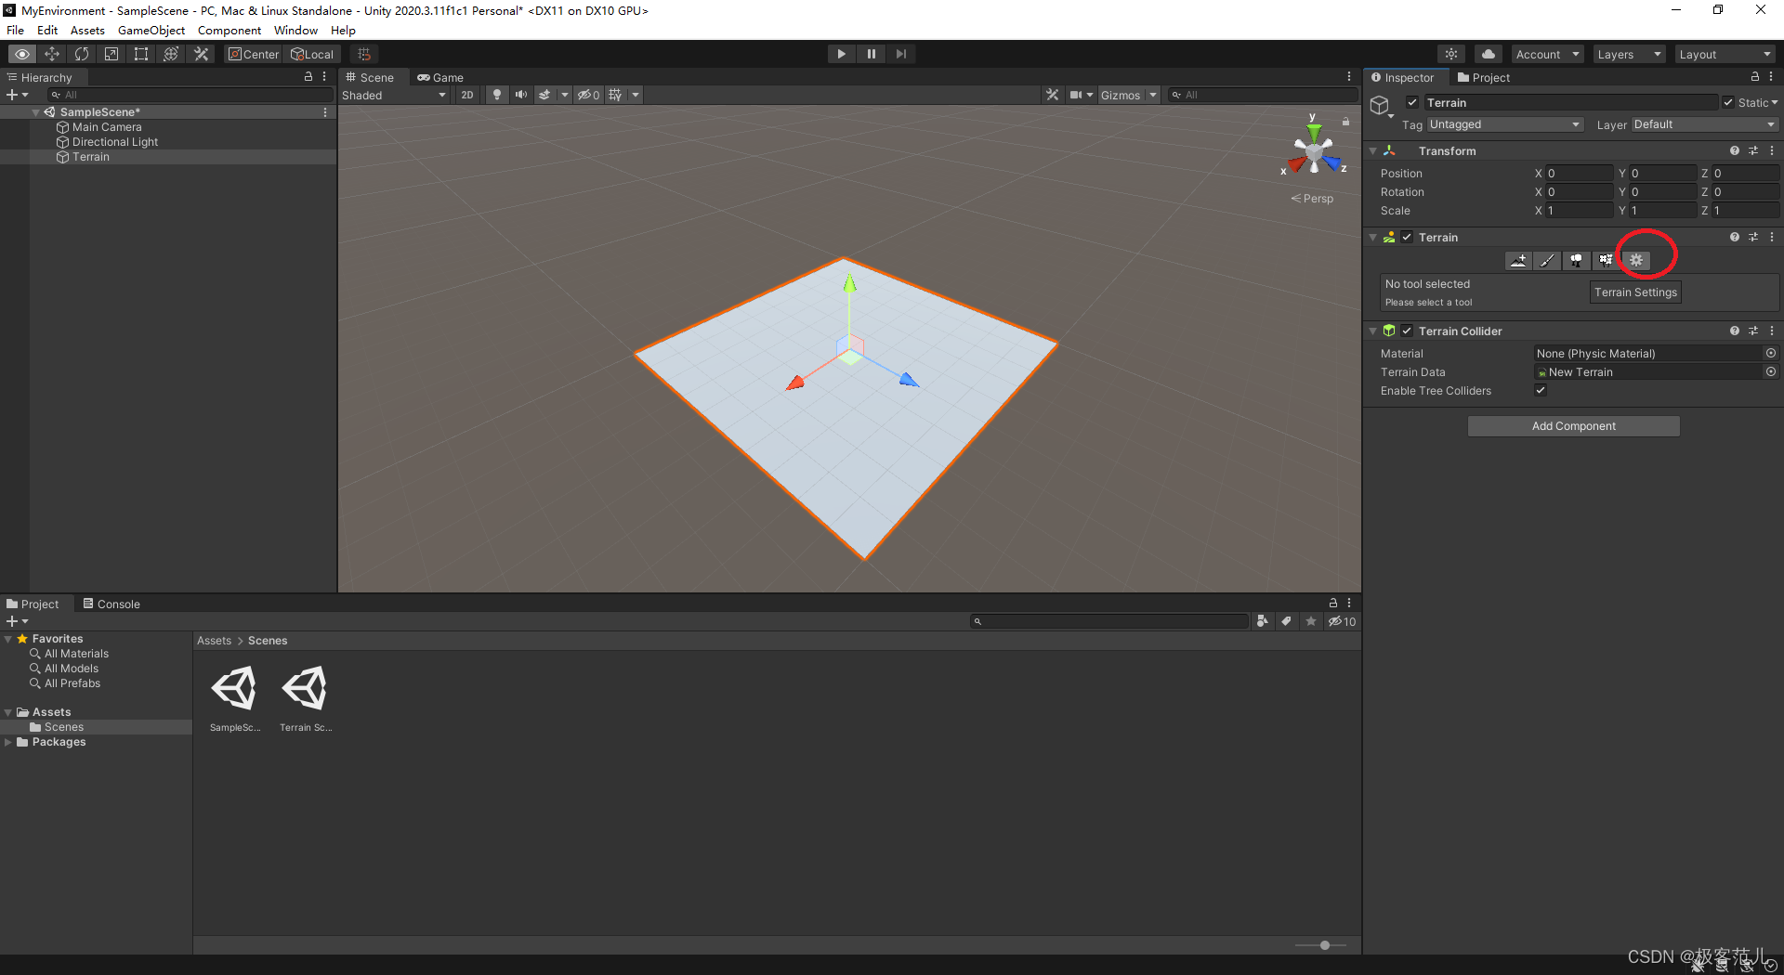
Task: Toggle pivot Center button
Action: pyautogui.click(x=254, y=54)
